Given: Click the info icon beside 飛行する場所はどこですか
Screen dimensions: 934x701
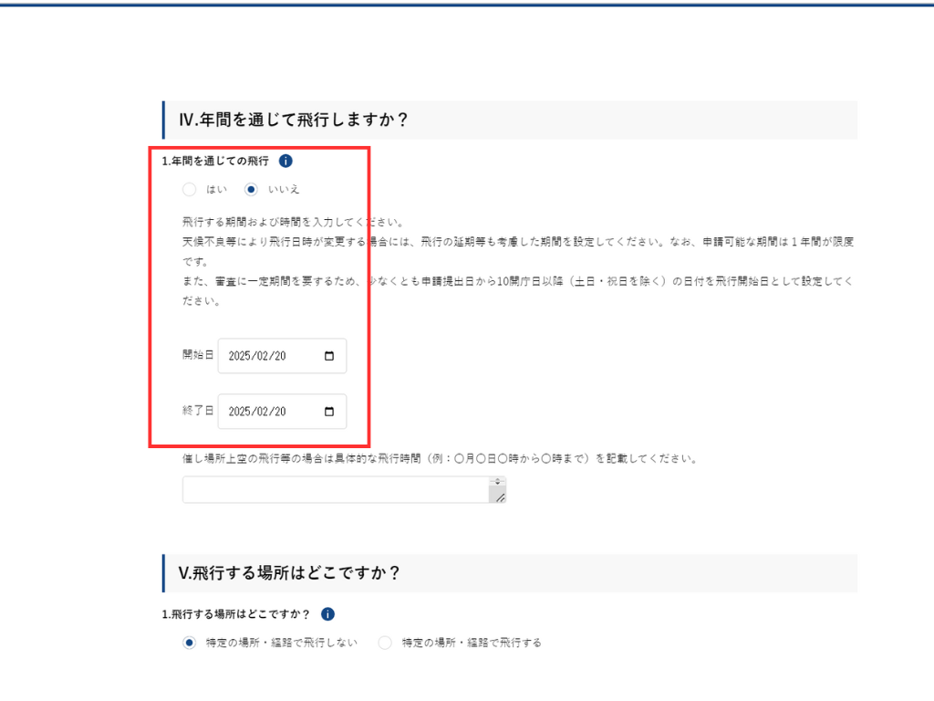Looking at the screenshot, I should coord(328,614).
